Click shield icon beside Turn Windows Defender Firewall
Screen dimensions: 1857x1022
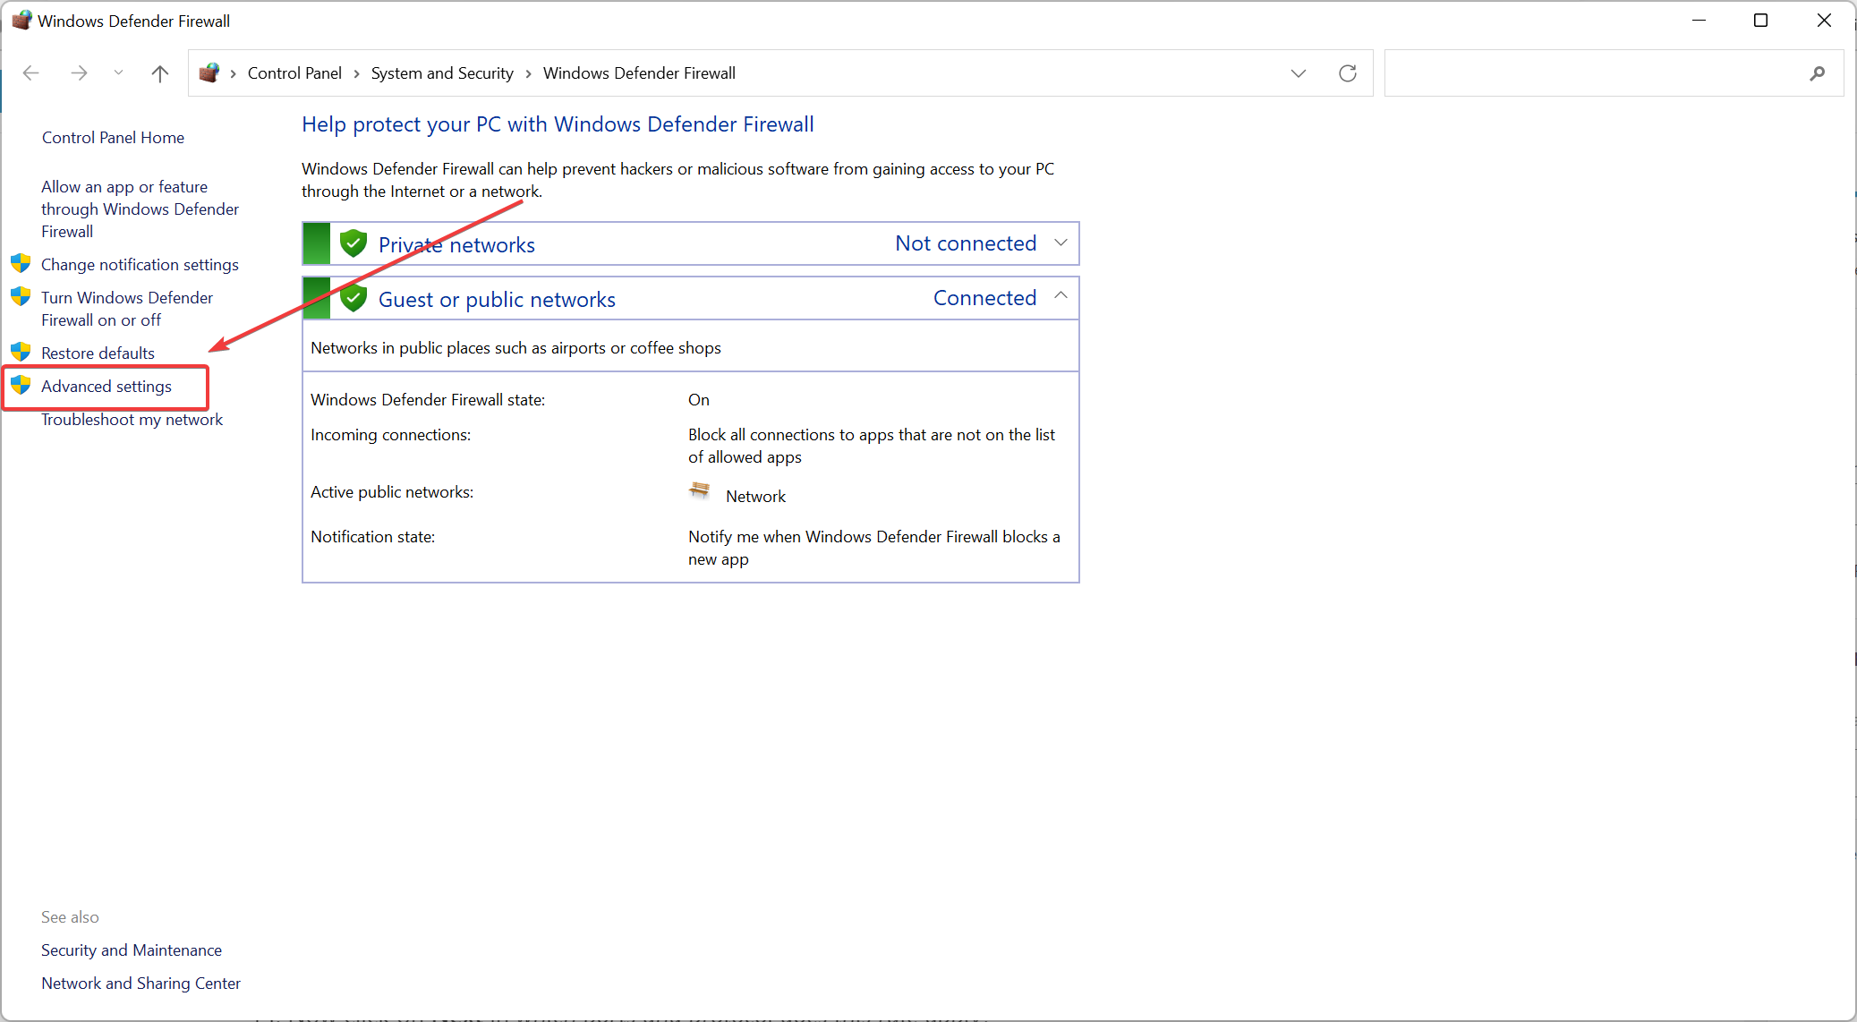(21, 296)
